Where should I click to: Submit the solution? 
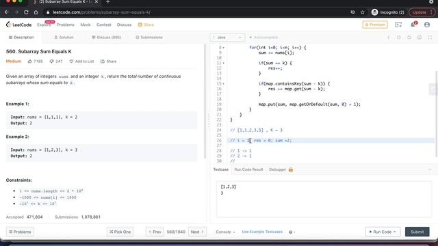tap(417, 232)
